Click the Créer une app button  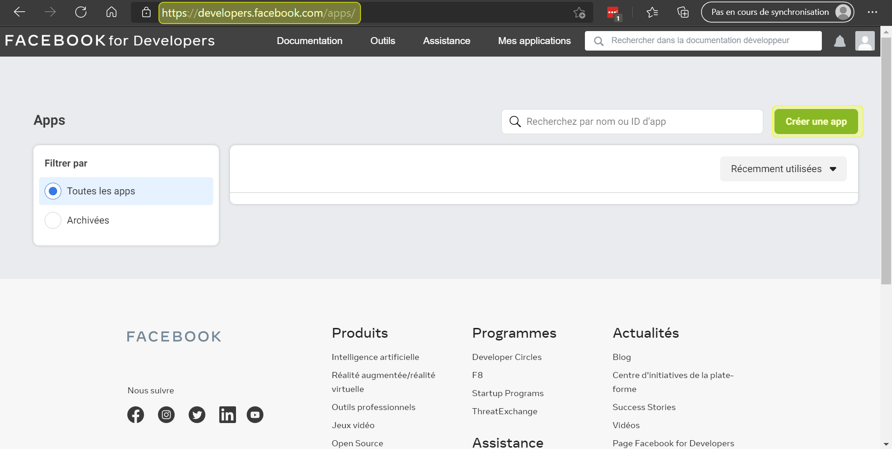[816, 122]
